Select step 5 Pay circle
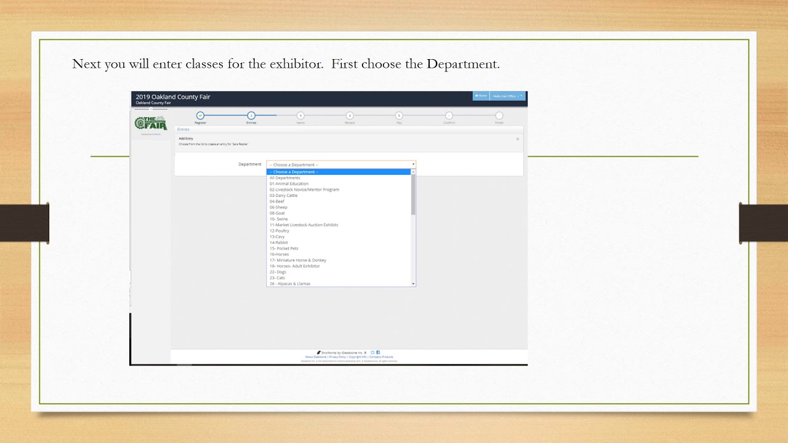This screenshot has width=788, height=443. (399, 116)
